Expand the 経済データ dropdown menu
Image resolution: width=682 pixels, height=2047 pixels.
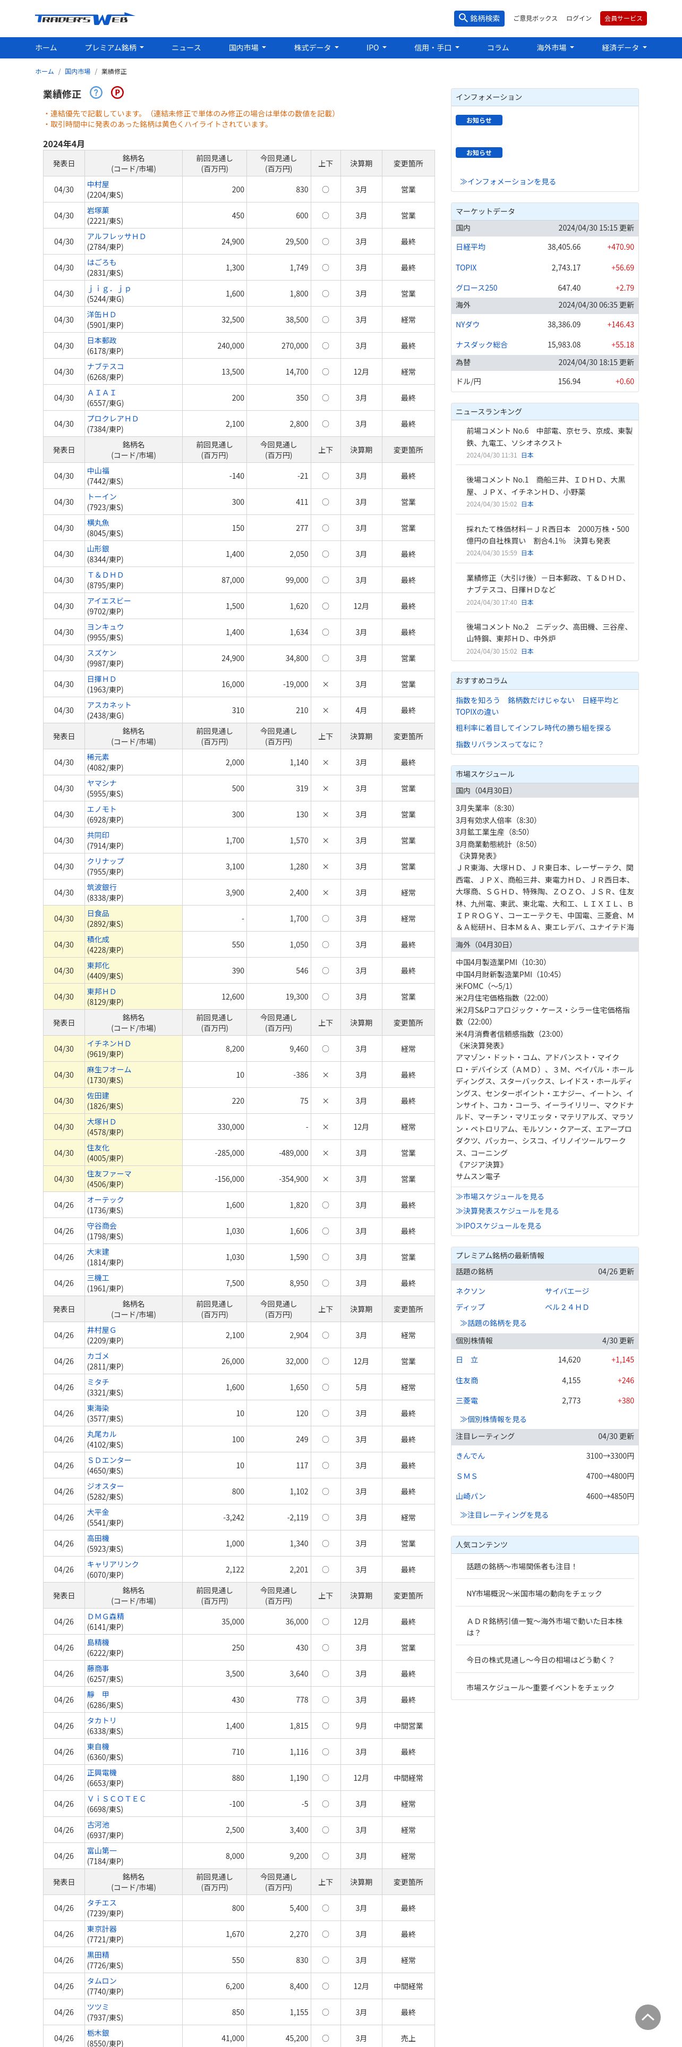pyautogui.click(x=624, y=48)
